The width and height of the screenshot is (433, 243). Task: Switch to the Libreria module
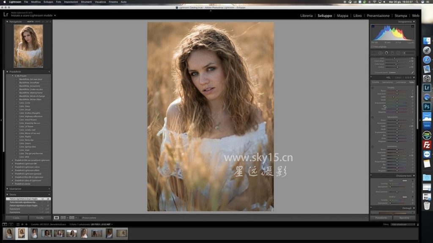[307, 16]
